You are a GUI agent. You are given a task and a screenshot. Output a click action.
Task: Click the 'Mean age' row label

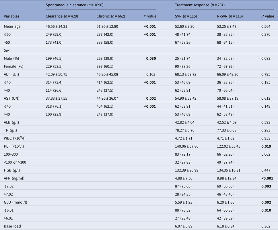12,27
